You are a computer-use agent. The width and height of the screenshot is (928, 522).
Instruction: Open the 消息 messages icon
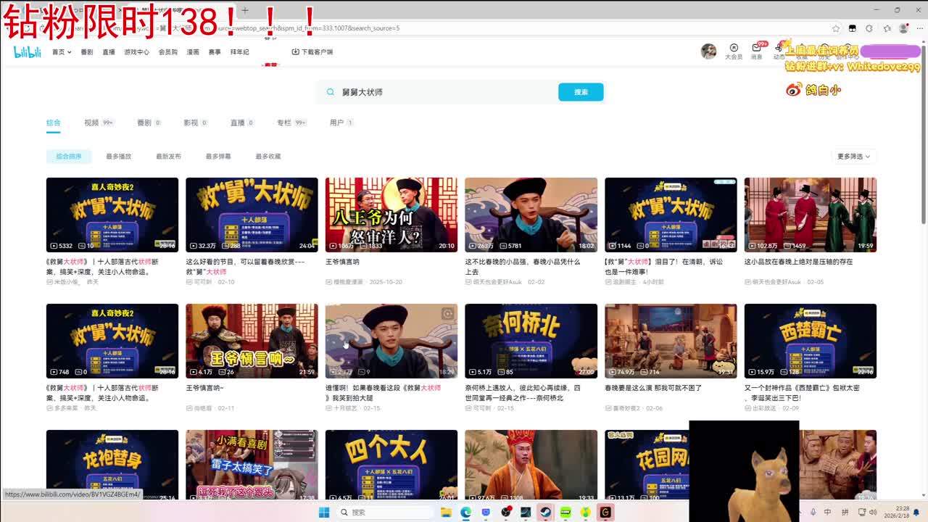756,51
